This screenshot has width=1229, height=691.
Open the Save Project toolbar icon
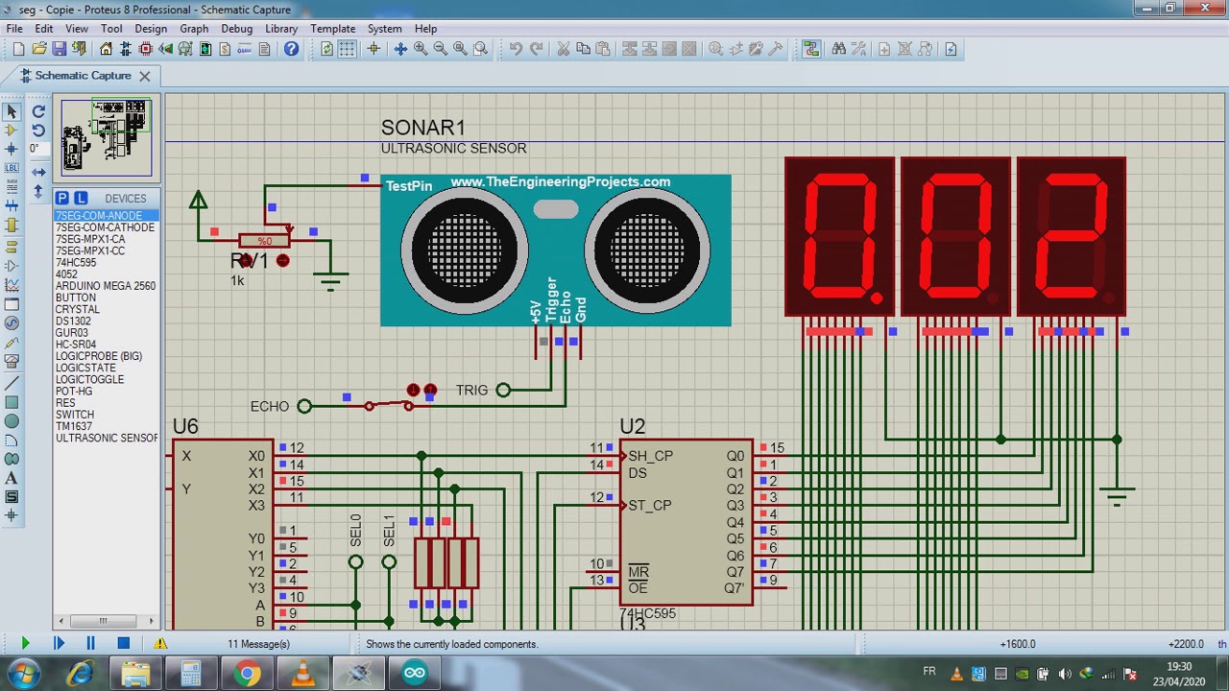(x=59, y=49)
